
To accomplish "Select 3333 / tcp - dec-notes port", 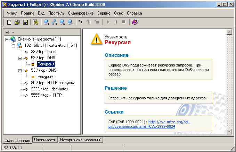I will [49, 89].
